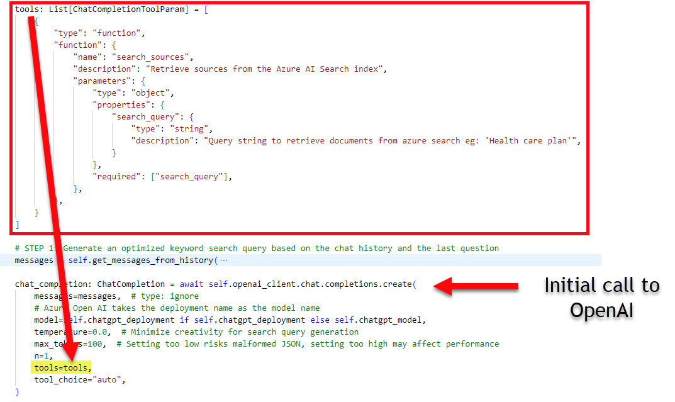Click the await keyword
The height and width of the screenshot is (402, 675).
(x=192, y=284)
